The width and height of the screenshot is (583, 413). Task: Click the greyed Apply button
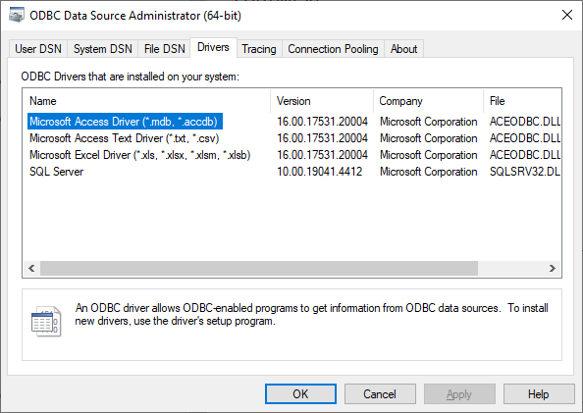459,393
